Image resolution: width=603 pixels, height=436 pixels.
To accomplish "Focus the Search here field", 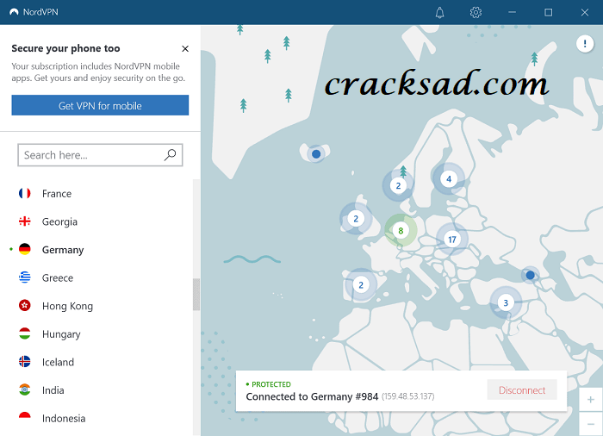I will click(100, 155).
